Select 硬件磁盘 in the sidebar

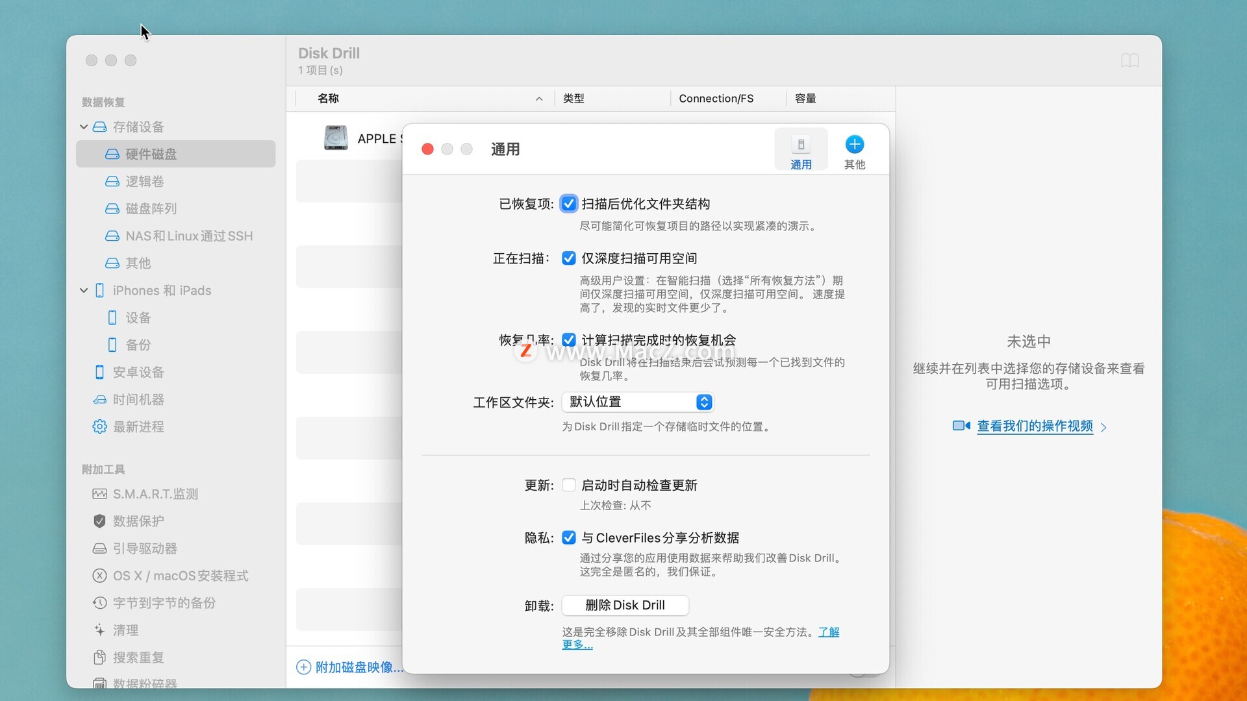[175, 154]
